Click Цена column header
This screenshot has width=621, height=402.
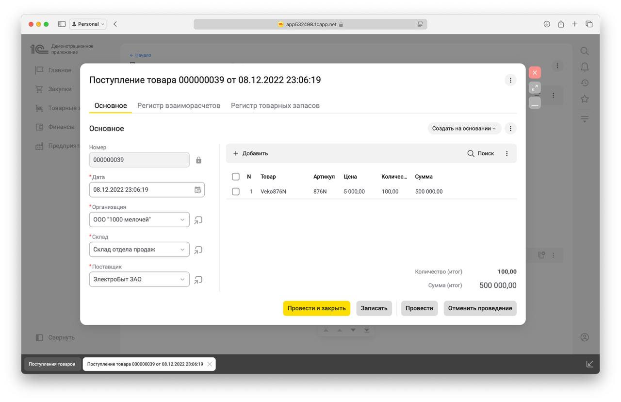(350, 177)
